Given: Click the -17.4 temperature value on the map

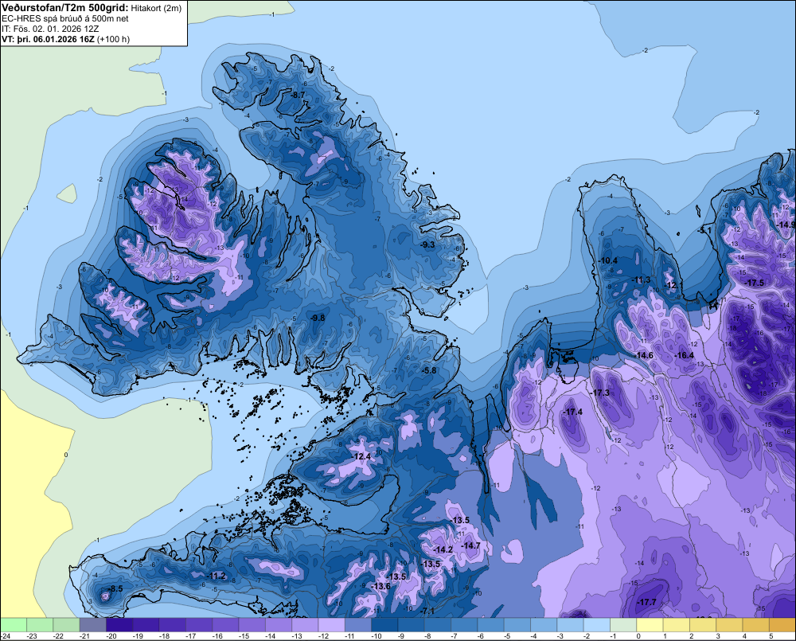Looking at the screenshot, I should [x=573, y=412].
